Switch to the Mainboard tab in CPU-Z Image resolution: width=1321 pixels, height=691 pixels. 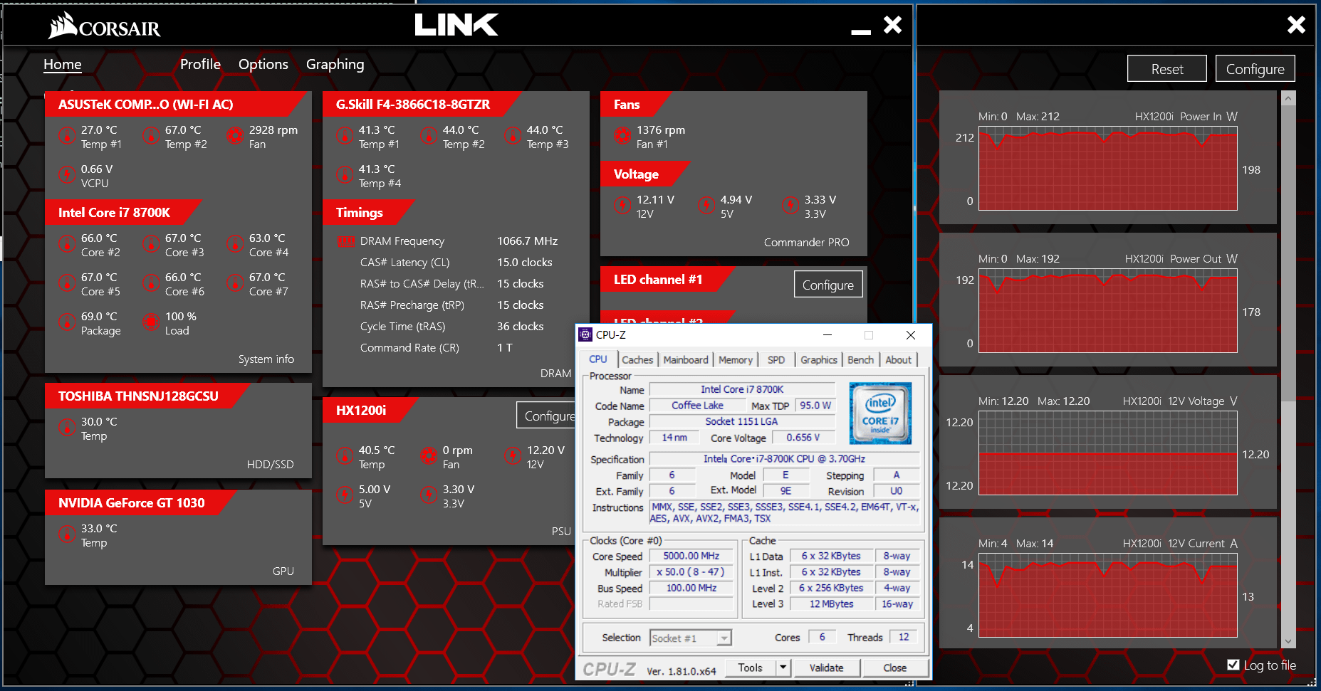[686, 360]
